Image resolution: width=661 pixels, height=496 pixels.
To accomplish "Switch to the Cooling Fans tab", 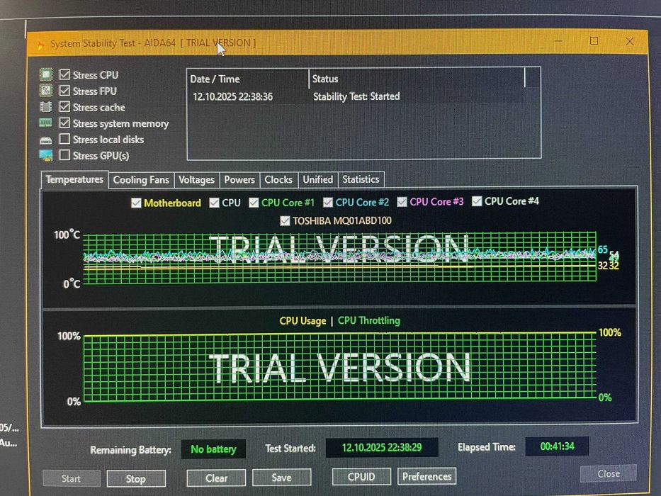I will click(x=141, y=180).
